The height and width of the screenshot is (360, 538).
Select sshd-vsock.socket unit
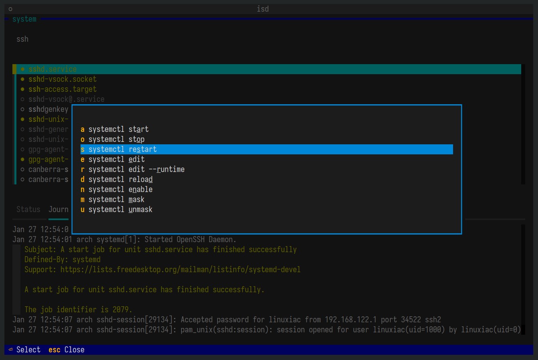click(268, 79)
